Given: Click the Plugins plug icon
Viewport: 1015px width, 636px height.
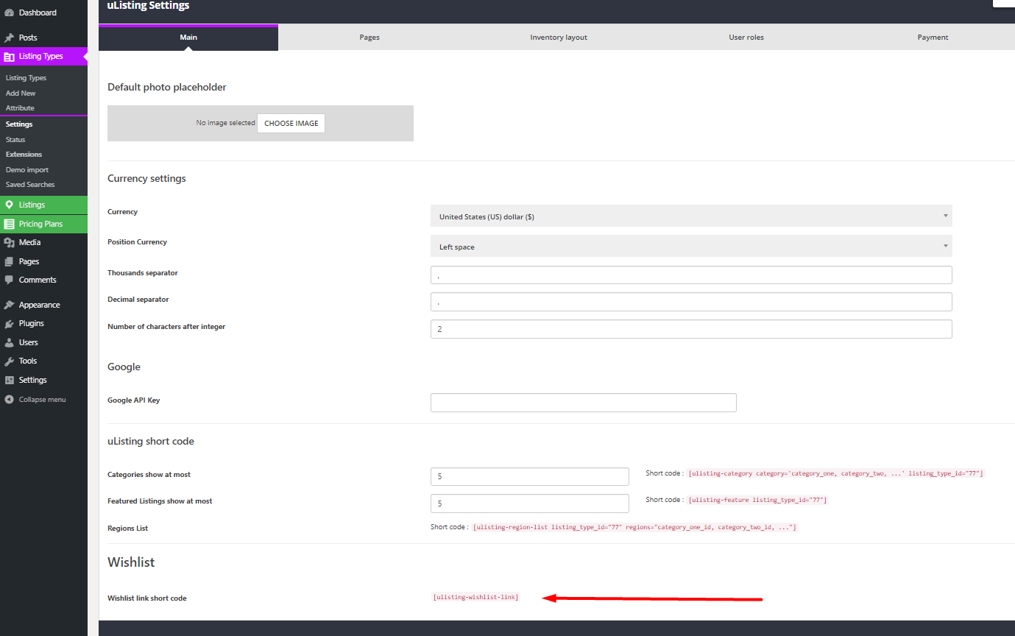Looking at the screenshot, I should point(9,323).
